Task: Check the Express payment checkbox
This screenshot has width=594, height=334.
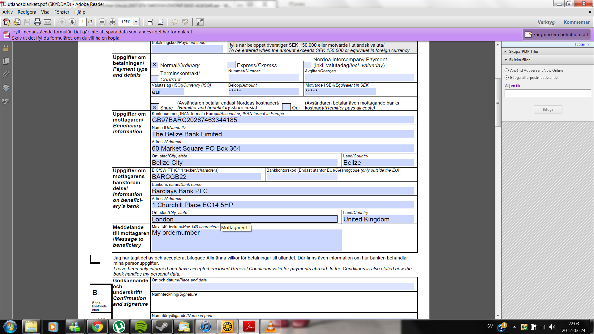Action: tap(231, 65)
